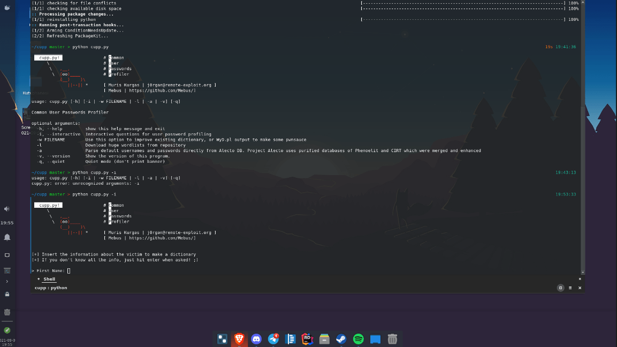Image resolution: width=617 pixels, height=347 pixels.
Task: Click the green round icon in left panel
Action: tap(7, 330)
